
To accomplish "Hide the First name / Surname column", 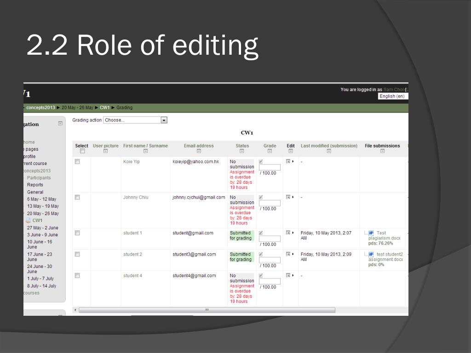I will tap(145, 151).
